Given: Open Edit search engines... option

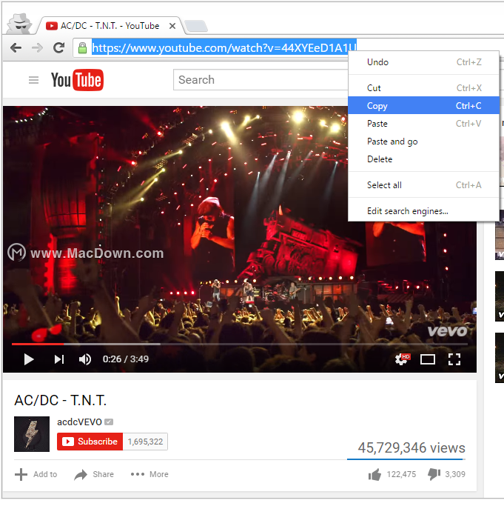Looking at the screenshot, I should (x=424, y=211).
